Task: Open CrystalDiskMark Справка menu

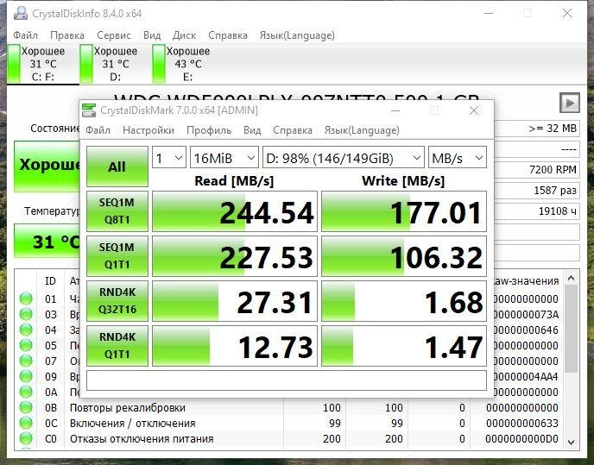Action: pyautogui.click(x=293, y=130)
